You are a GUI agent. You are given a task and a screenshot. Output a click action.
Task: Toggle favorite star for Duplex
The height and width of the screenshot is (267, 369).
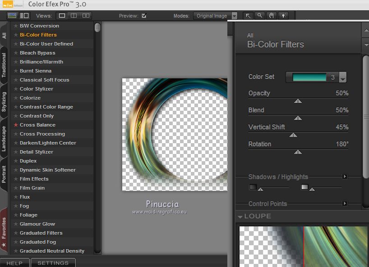pyautogui.click(x=16, y=161)
